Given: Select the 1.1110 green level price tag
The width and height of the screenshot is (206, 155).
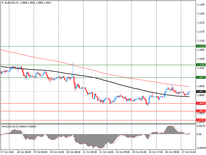Looking at the screenshot, I should pyautogui.click(x=201, y=46).
